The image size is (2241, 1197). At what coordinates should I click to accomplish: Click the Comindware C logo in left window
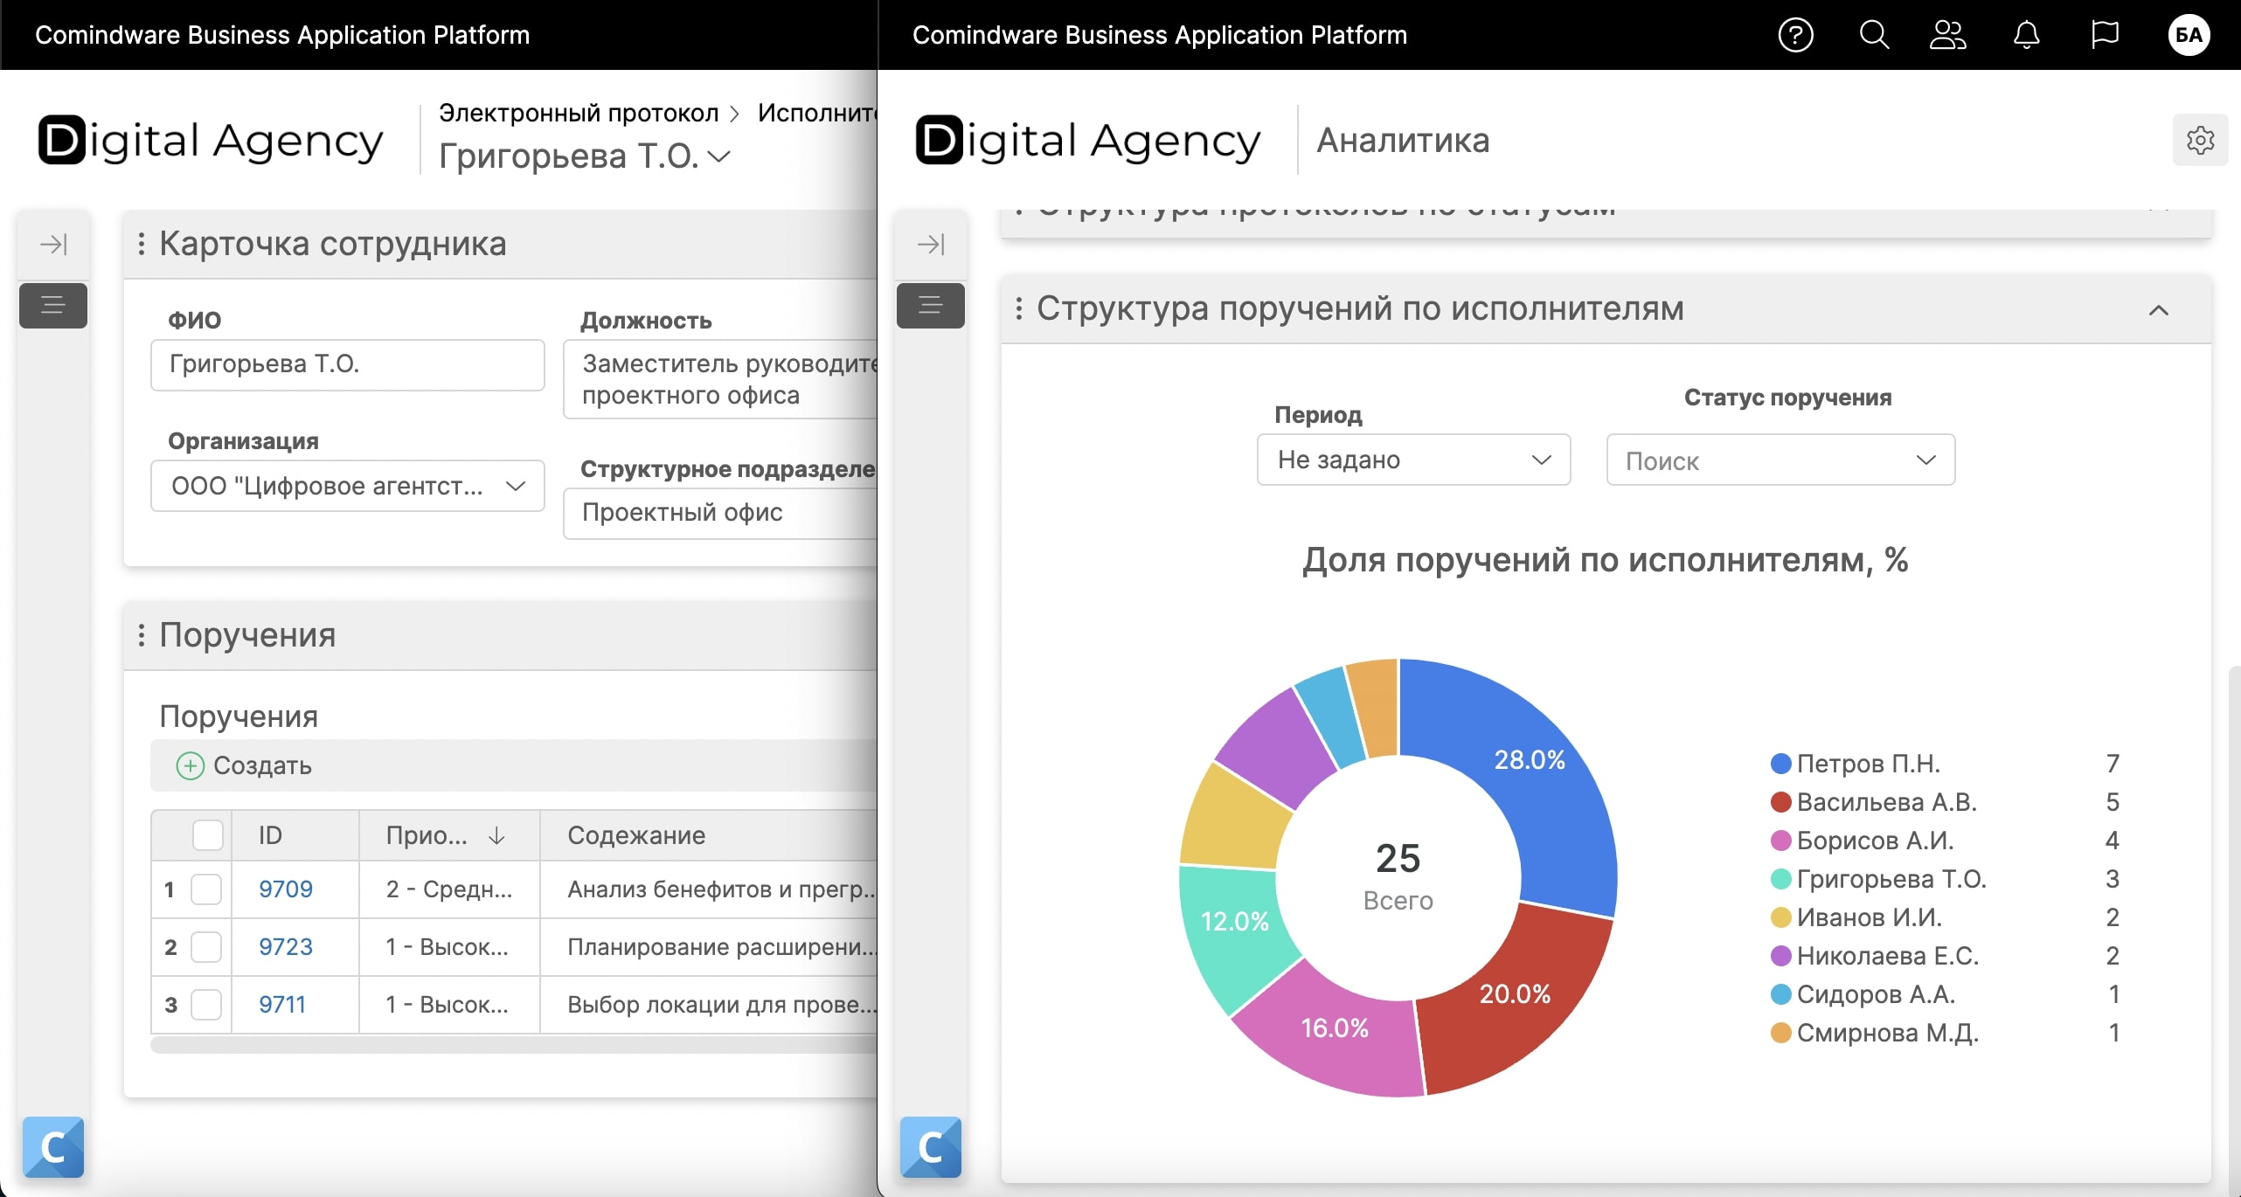(x=53, y=1147)
